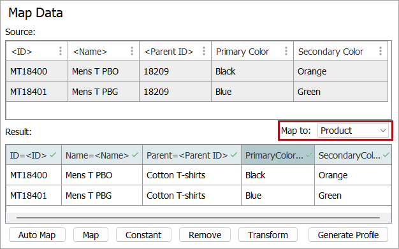This screenshot has width=399, height=249.
Task: Open the <Name> column options menu
Action: [132, 51]
